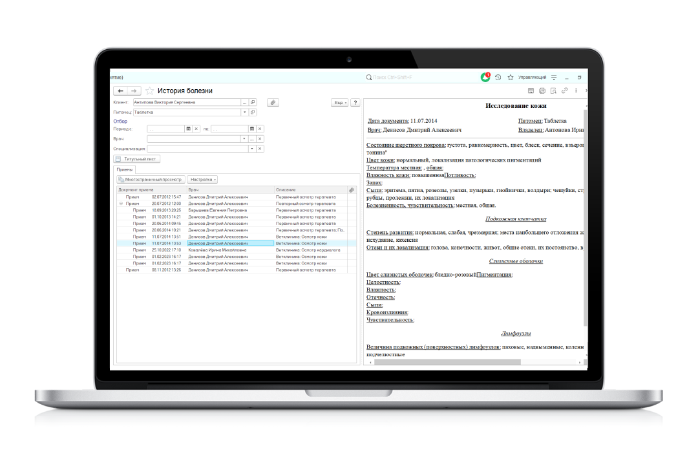Open the 'Настройка' dropdown menu

[x=202, y=179]
